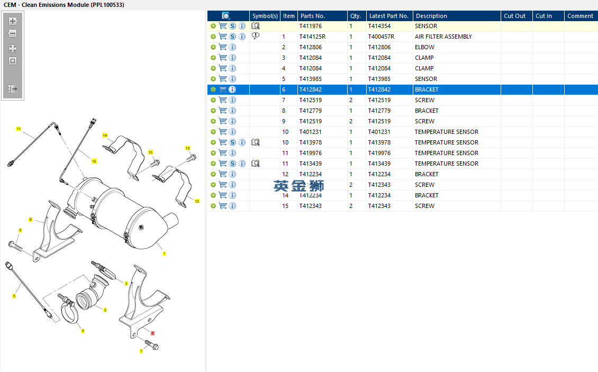
Task: Select latest part number T414354
Action: pos(379,26)
